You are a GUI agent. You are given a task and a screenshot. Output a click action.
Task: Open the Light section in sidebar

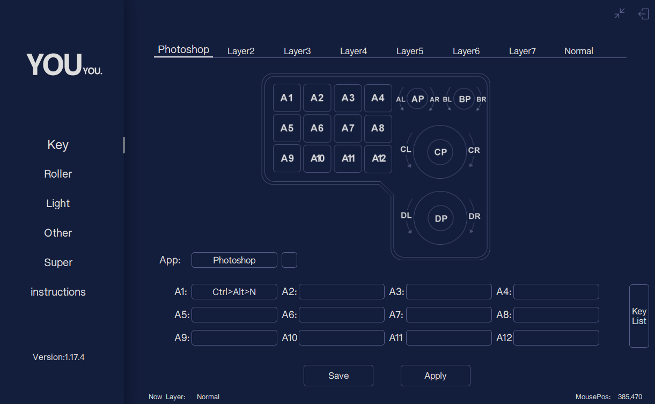click(58, 203)
